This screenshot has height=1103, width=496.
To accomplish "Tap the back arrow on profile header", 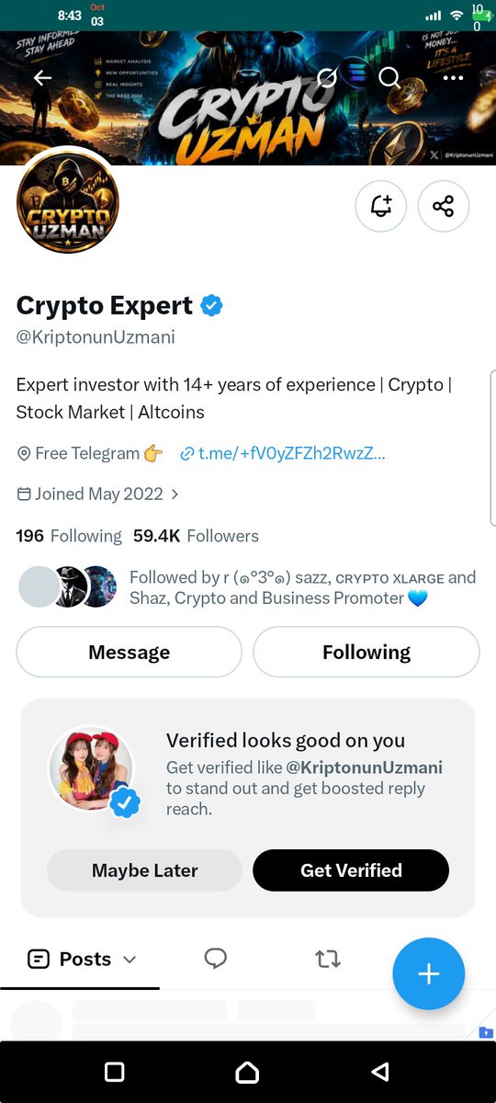I will click(43, 78).
